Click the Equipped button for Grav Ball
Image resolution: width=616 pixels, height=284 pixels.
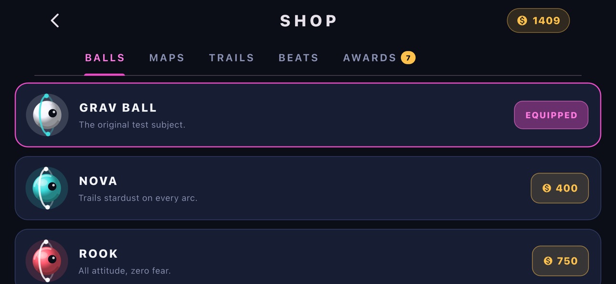click(551, 115)
